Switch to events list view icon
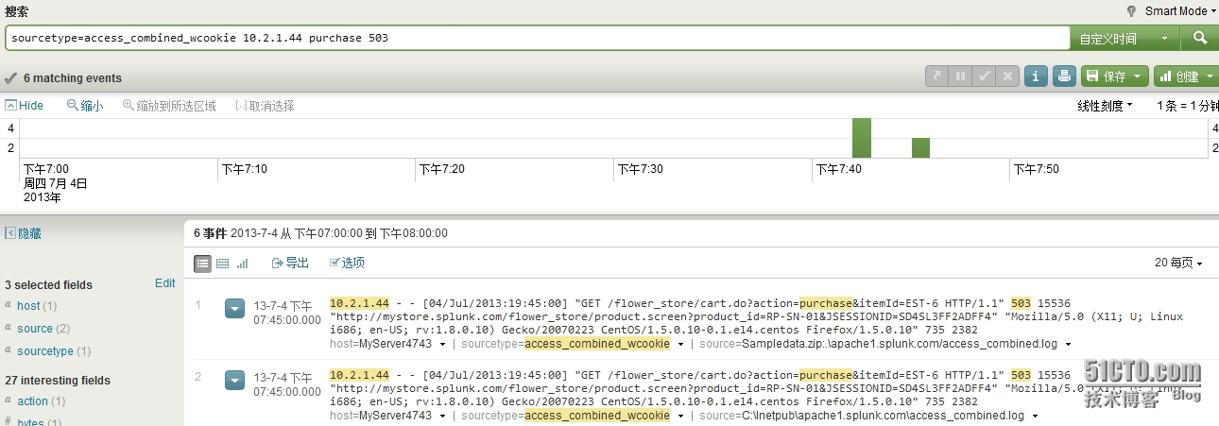 click(x=202, y=264)
